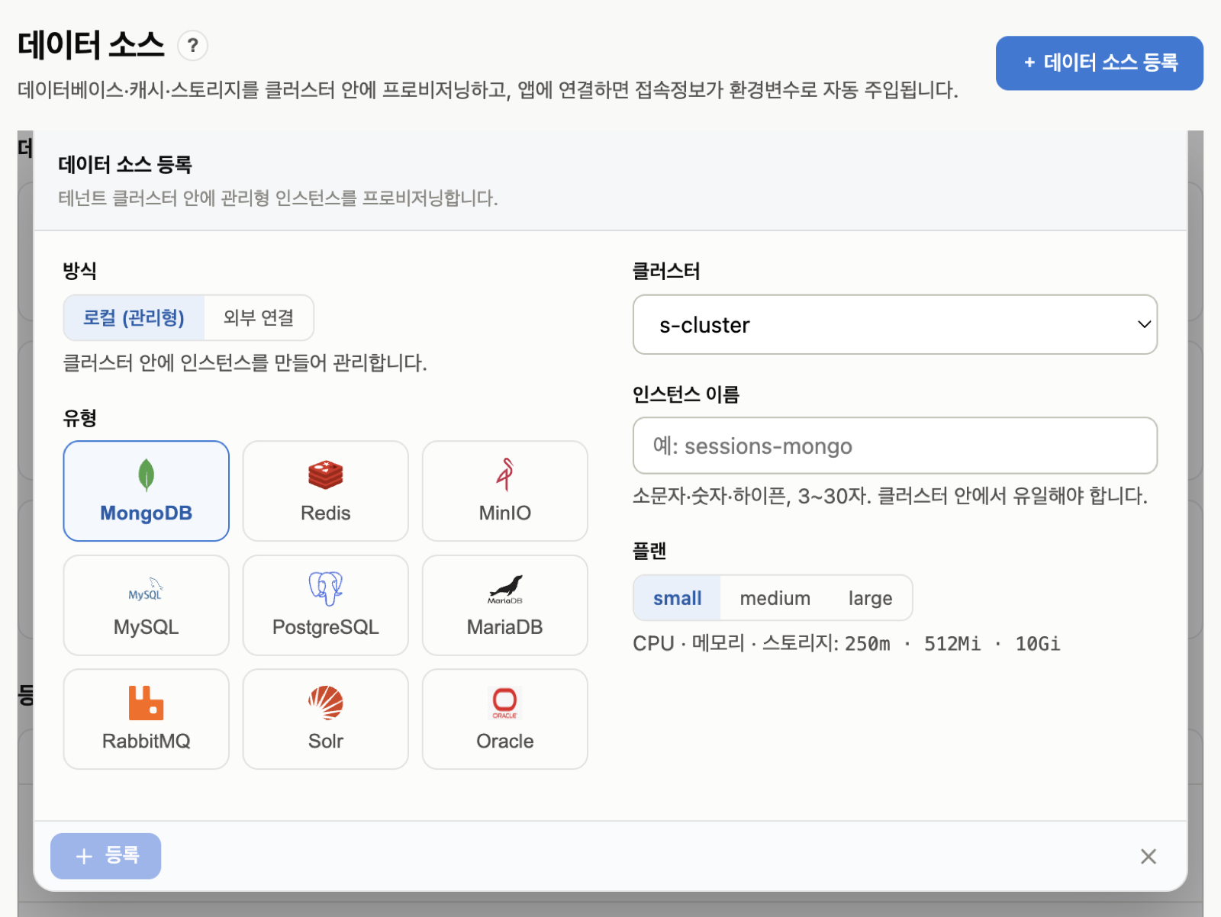Choose the Solr sunburst icon
1221x917 pixels.
[x=326, y=703]
